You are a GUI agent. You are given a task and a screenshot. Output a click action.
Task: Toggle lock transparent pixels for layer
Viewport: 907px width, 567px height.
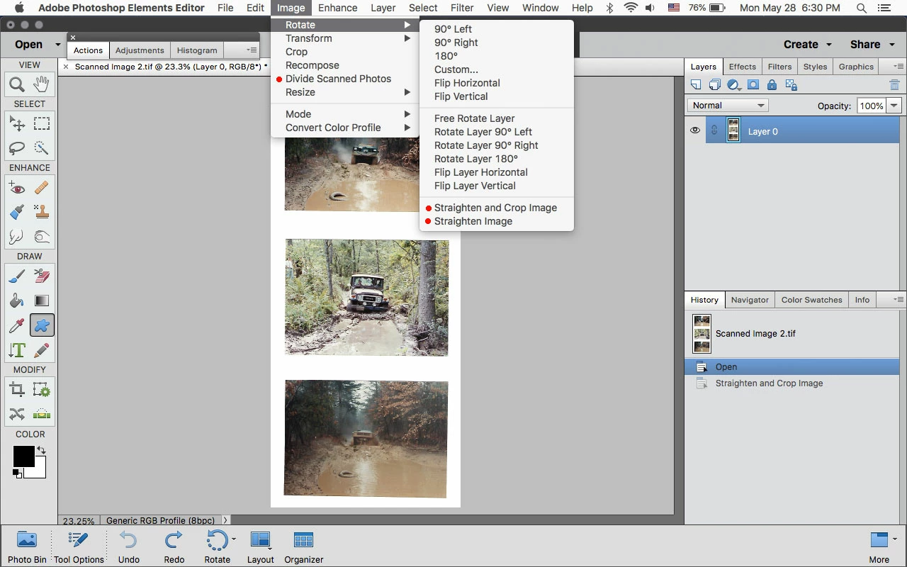tap(791, 85)
